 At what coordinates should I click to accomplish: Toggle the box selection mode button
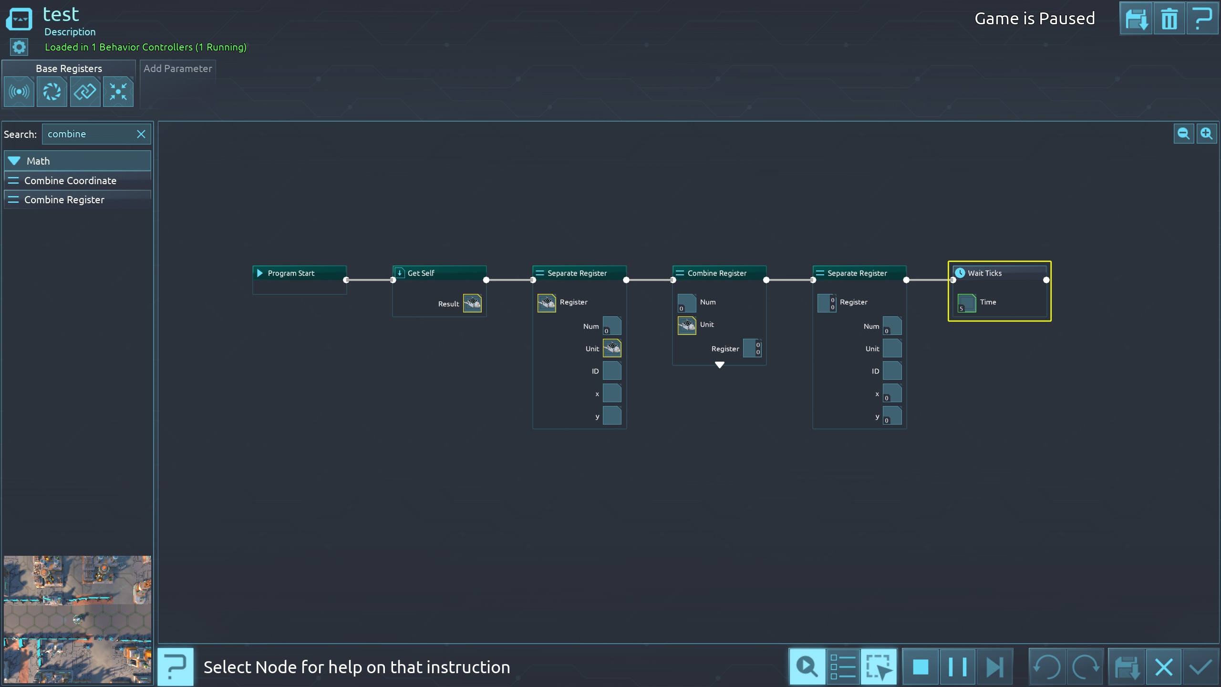[879, 666]
